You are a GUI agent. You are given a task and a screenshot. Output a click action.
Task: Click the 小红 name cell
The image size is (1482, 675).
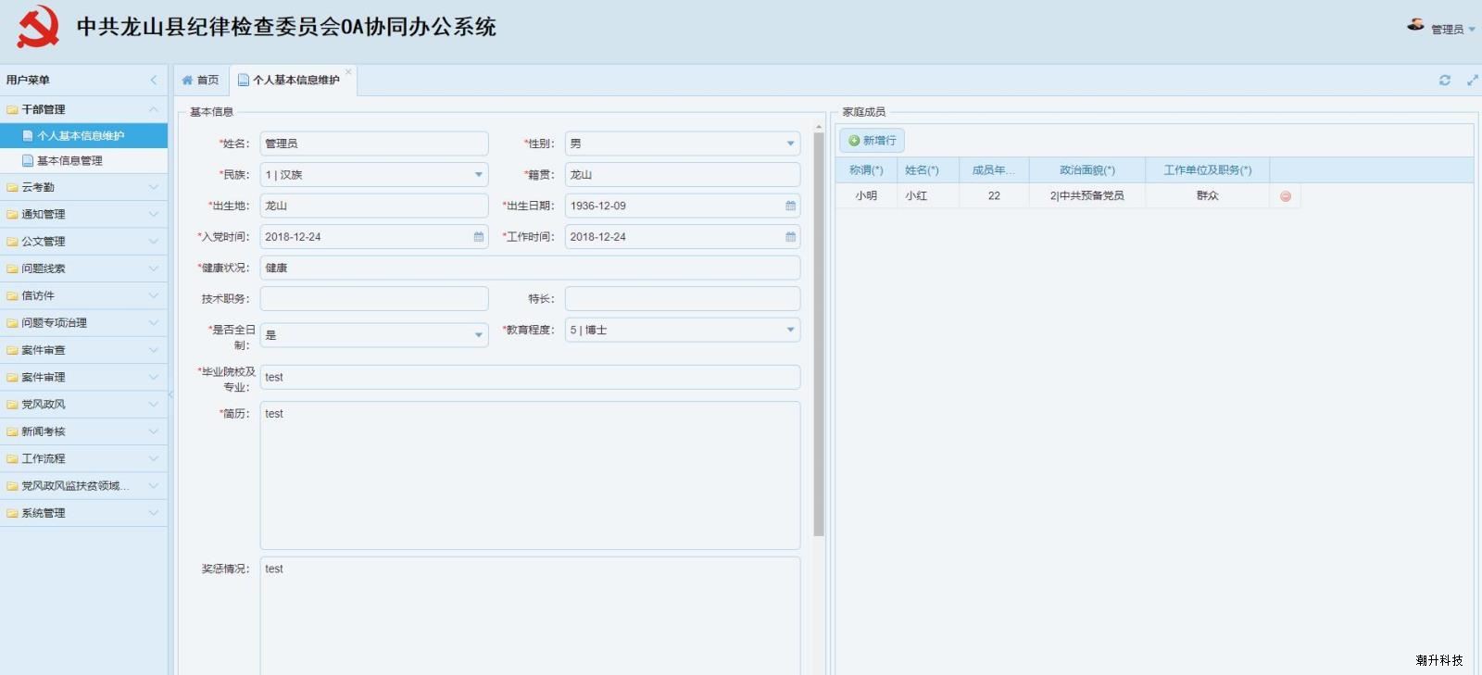927,196
